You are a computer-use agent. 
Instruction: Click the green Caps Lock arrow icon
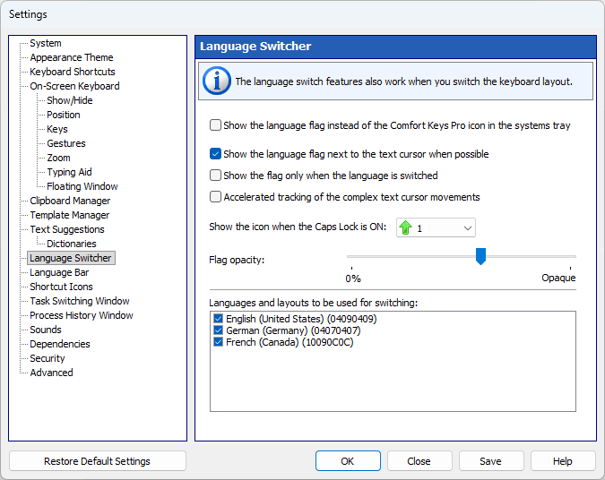405,227
